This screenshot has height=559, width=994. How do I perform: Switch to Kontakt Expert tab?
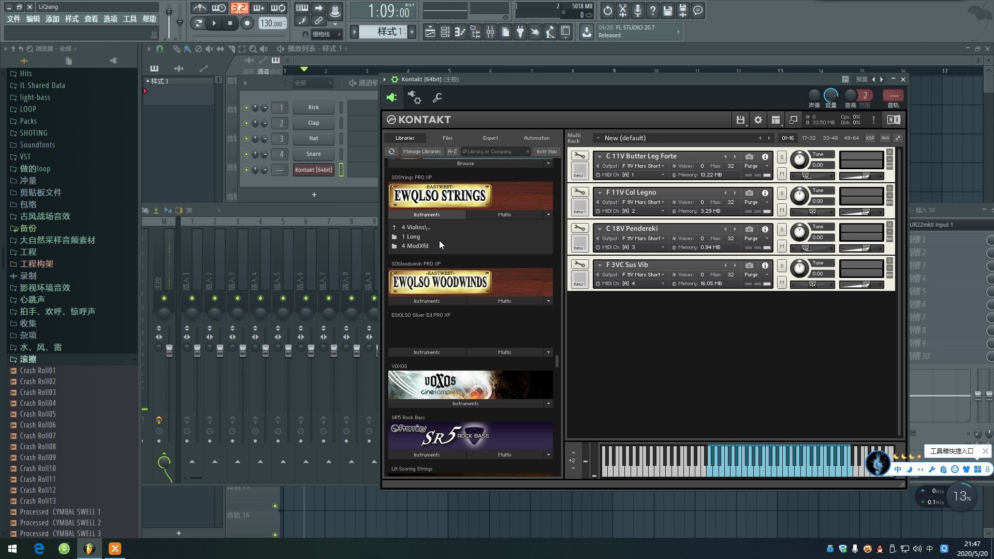coord(490,138)
